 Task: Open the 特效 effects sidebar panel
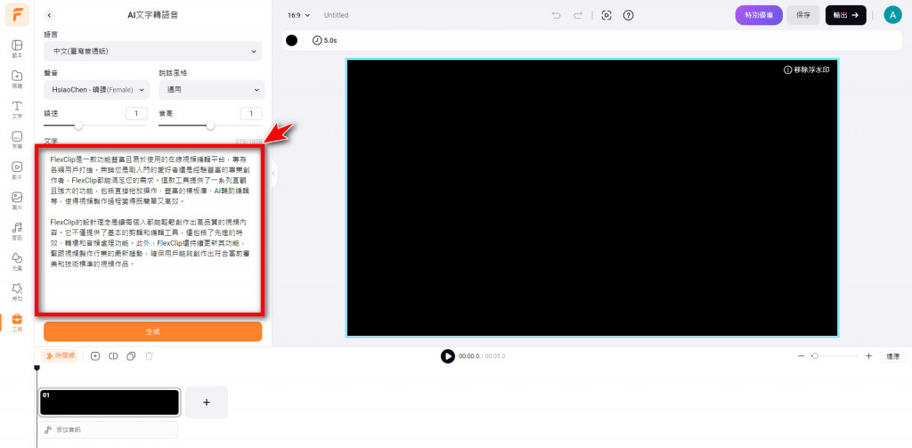pos(17,291)
